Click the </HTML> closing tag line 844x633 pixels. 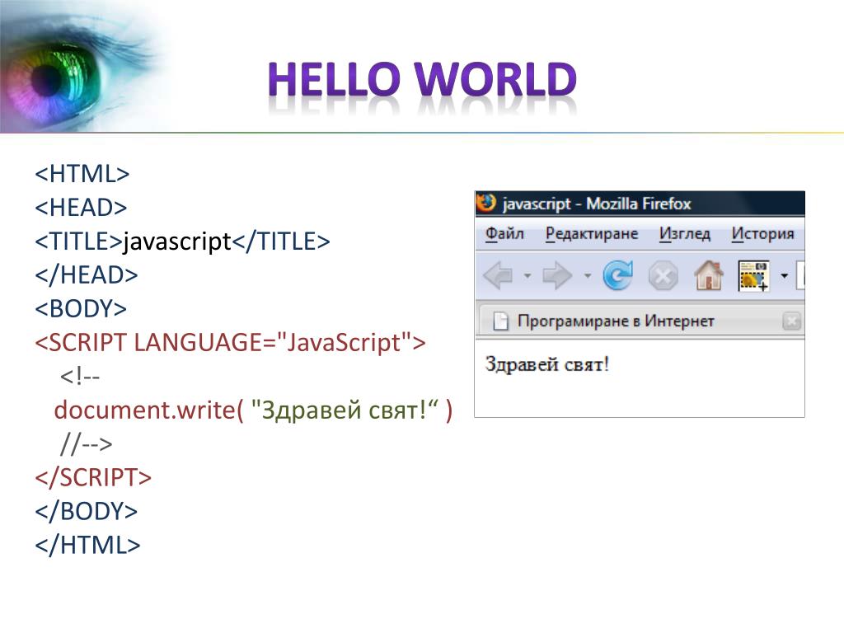(87, 546)
